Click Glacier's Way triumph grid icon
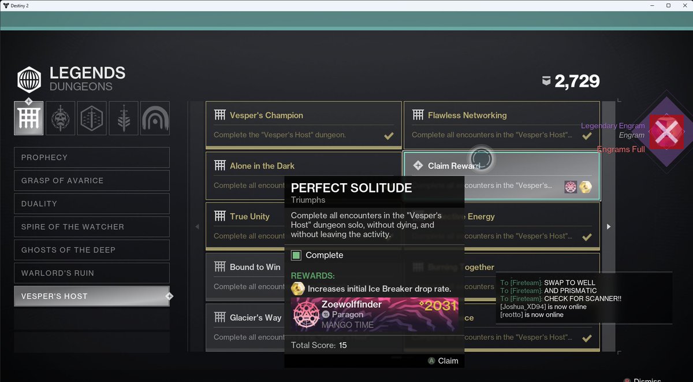693x382 pixels. tap(219, 317)
